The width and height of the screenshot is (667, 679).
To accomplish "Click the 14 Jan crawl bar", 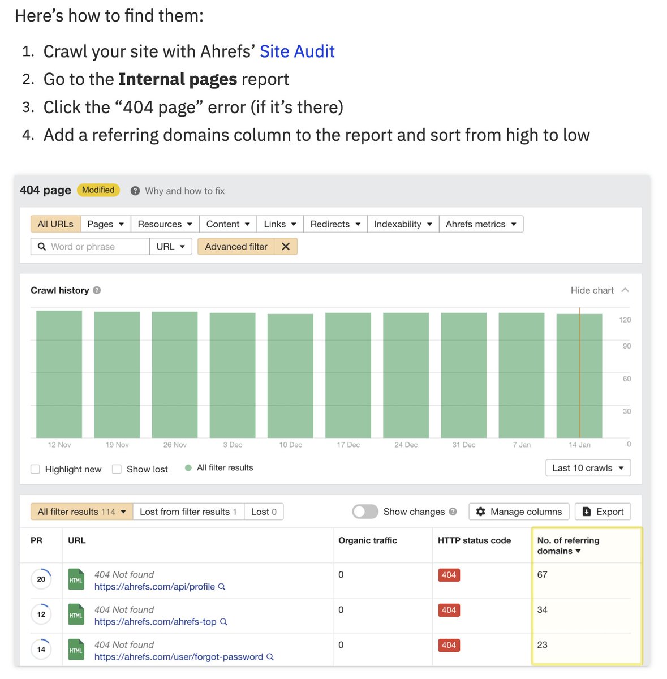I will point(579,376).
